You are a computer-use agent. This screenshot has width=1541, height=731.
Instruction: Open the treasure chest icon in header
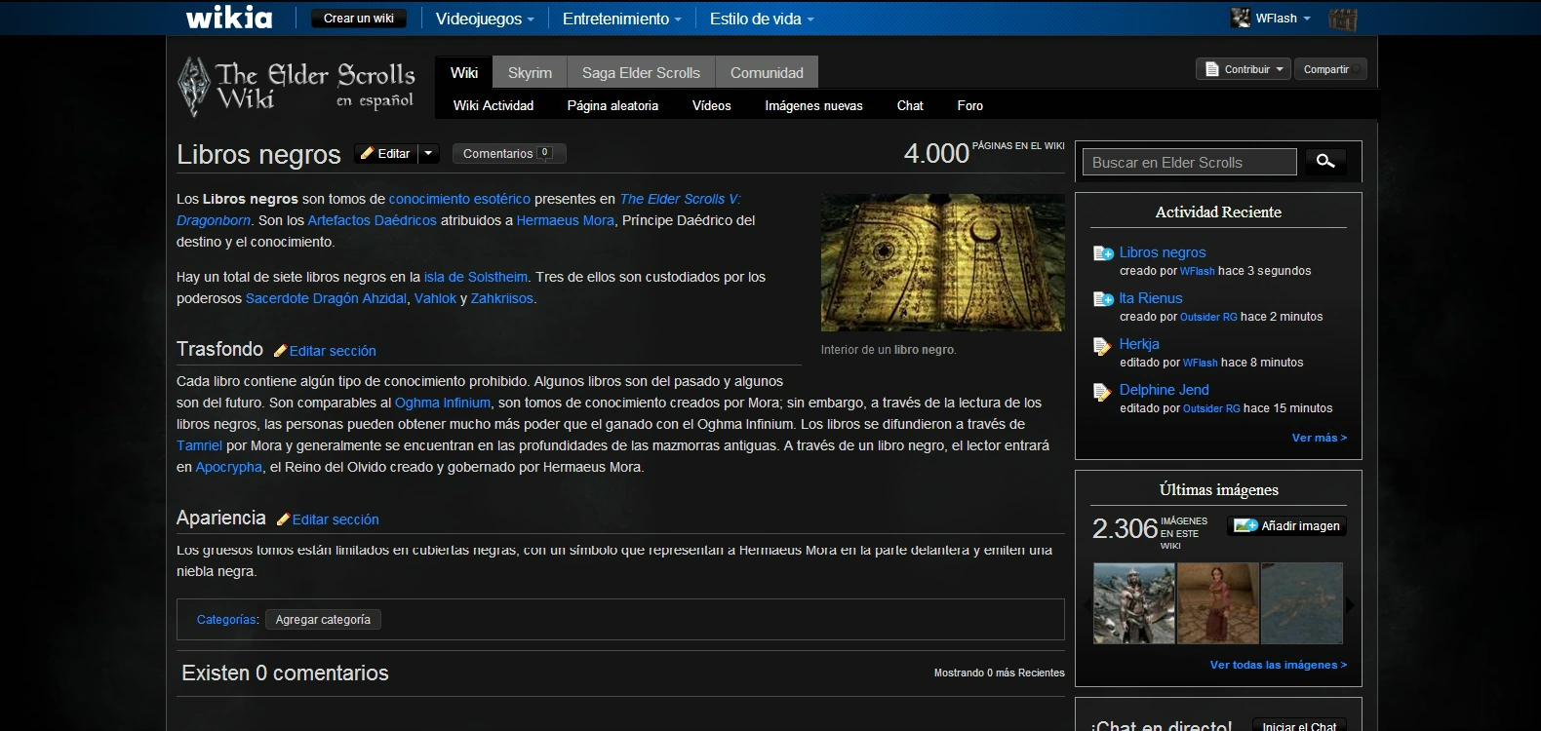click(x=1343, y=19)
